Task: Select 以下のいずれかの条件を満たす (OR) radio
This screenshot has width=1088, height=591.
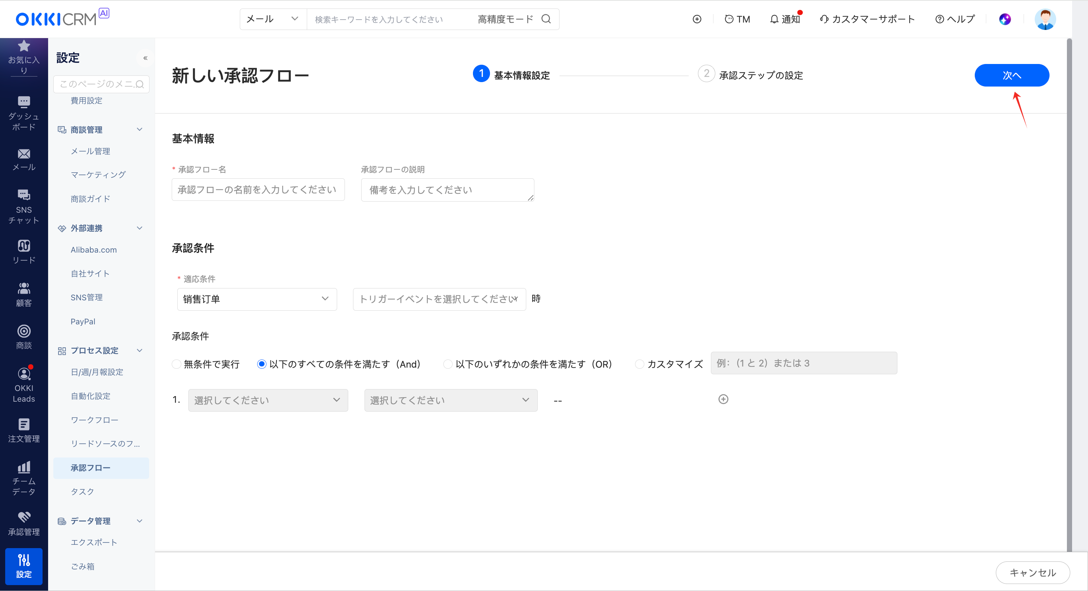Action: 448,364
